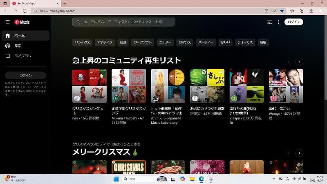Select the ホーム sidebar item
Screen dimensions: 327x184
tap(25, 36)
